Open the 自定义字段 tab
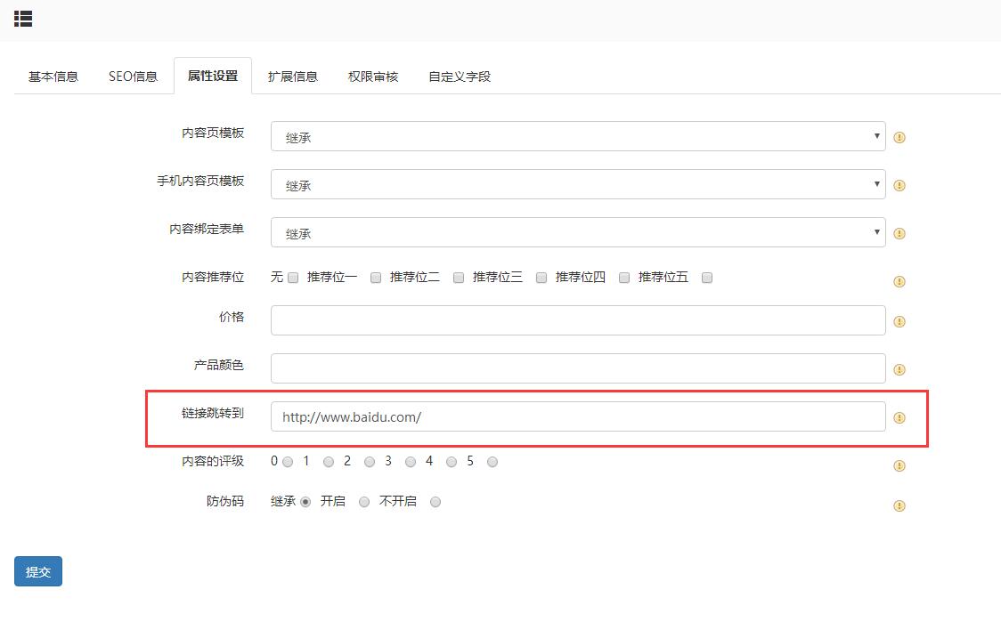Screen dimensions: 1001x622 pyautogui.click(x=457, y=76)
